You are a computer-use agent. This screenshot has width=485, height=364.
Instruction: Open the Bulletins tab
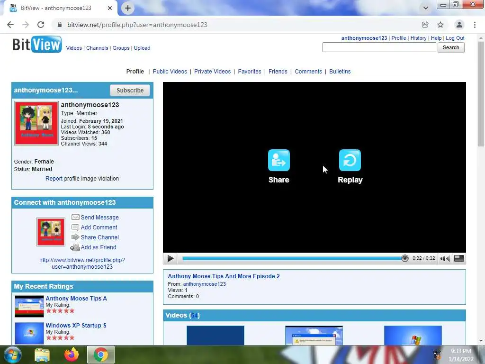coord(340,72)
